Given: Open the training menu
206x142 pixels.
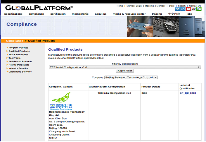Looking at the screenshot, I should point(157,14).
